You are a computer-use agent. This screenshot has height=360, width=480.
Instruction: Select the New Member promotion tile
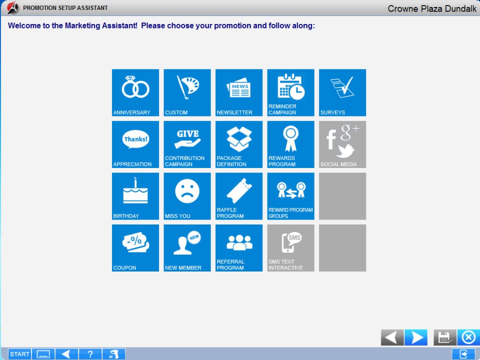pos(187,247)
